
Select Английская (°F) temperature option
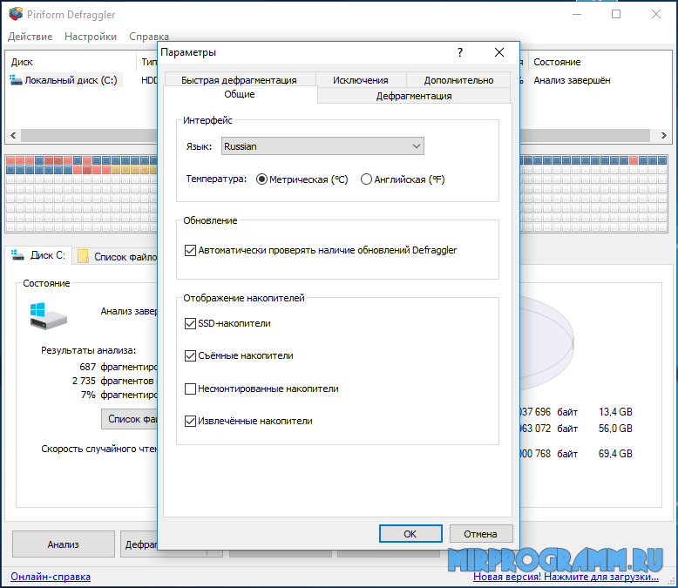click(403, 179)
